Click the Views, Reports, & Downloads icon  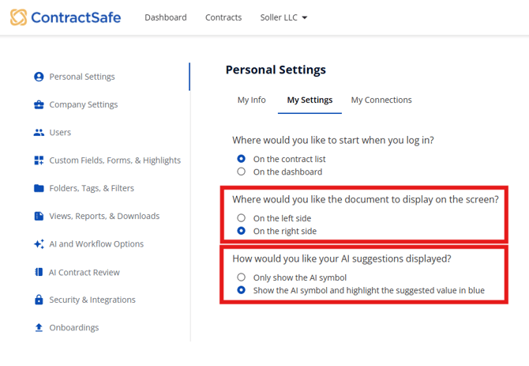39,216
